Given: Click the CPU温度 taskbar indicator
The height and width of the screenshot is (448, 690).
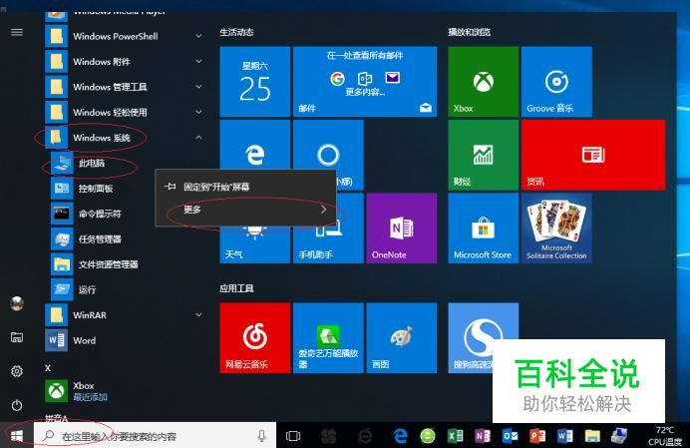Looking at the screenshot, I should coord(664,436).
